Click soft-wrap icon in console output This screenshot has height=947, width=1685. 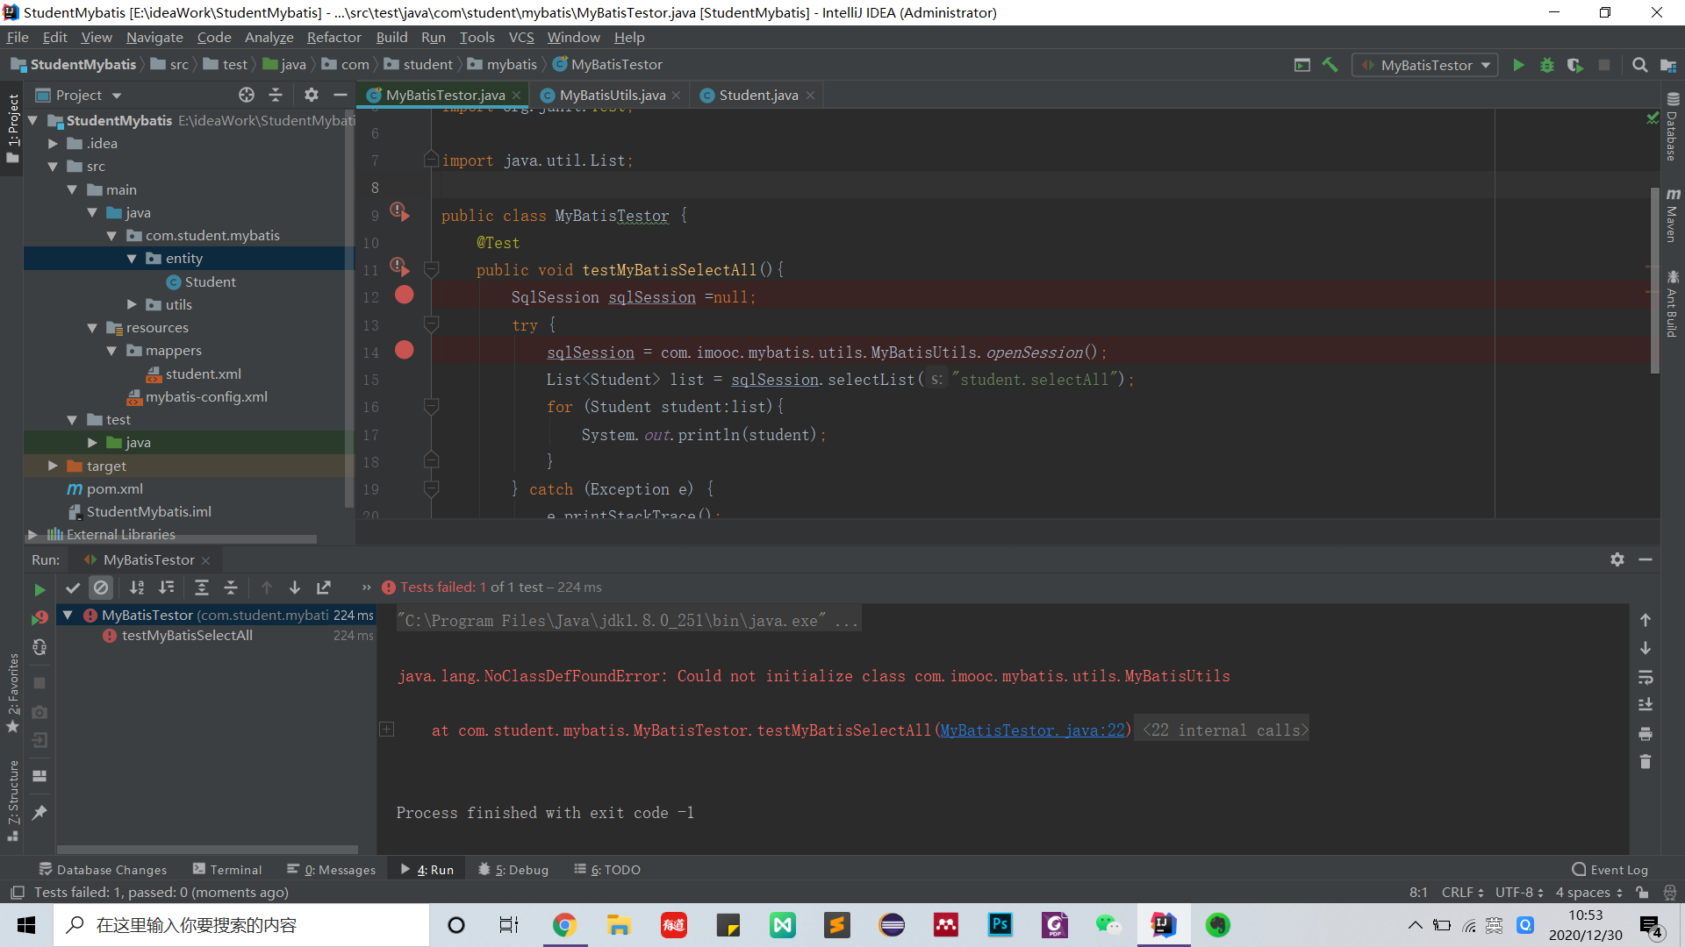tap(1646, 677)
